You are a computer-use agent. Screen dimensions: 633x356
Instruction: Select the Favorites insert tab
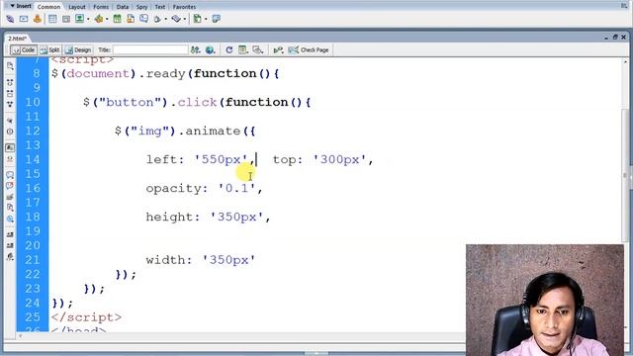[x=184, y=7]
